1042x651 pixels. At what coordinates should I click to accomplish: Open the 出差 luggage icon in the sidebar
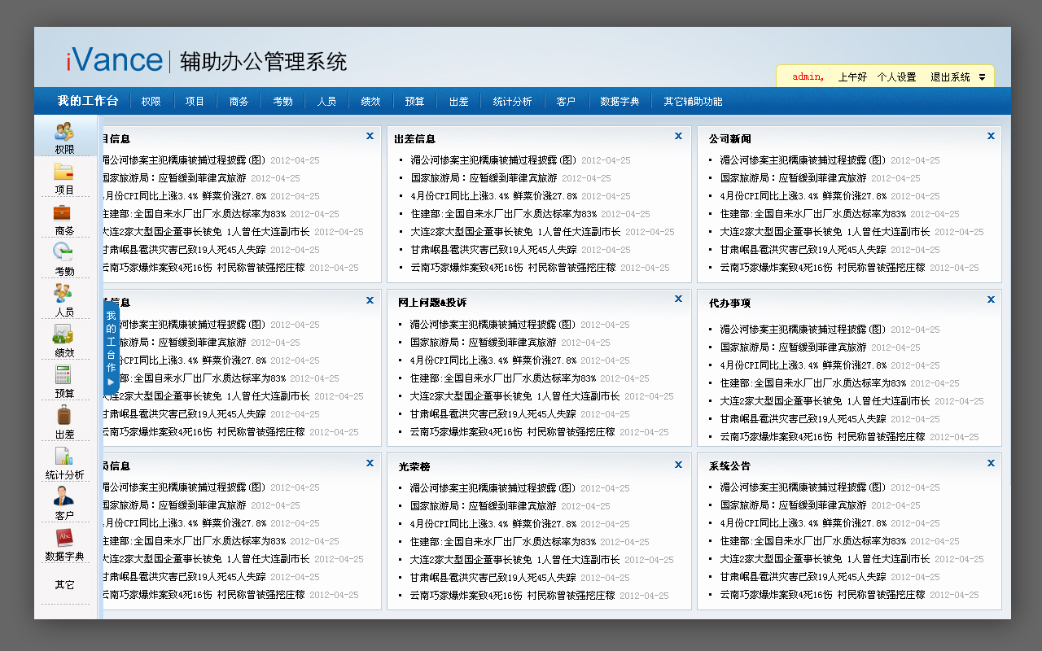[x=64, y=416]
